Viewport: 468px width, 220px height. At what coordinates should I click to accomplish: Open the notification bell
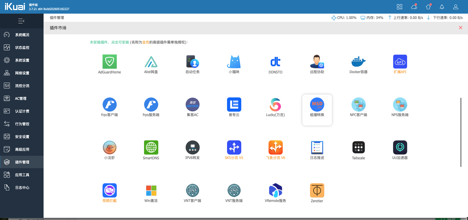pos(442,7)
